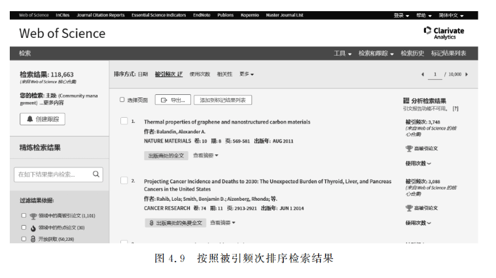
Task: Open the 工具 dropdown menu
Action: pyautogui.click(x=343, y=54)
